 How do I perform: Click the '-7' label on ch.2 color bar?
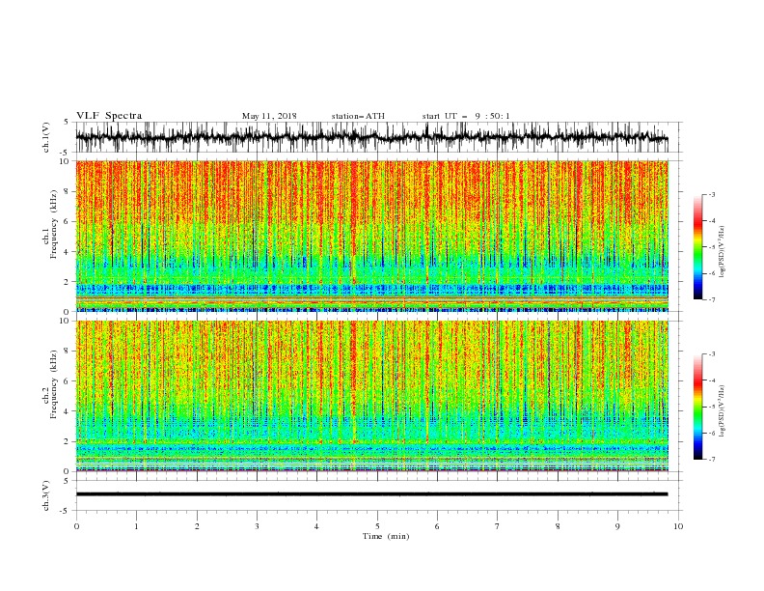click(711, 459)
